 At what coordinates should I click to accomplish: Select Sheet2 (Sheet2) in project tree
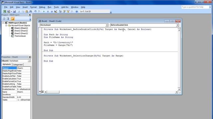21,31
